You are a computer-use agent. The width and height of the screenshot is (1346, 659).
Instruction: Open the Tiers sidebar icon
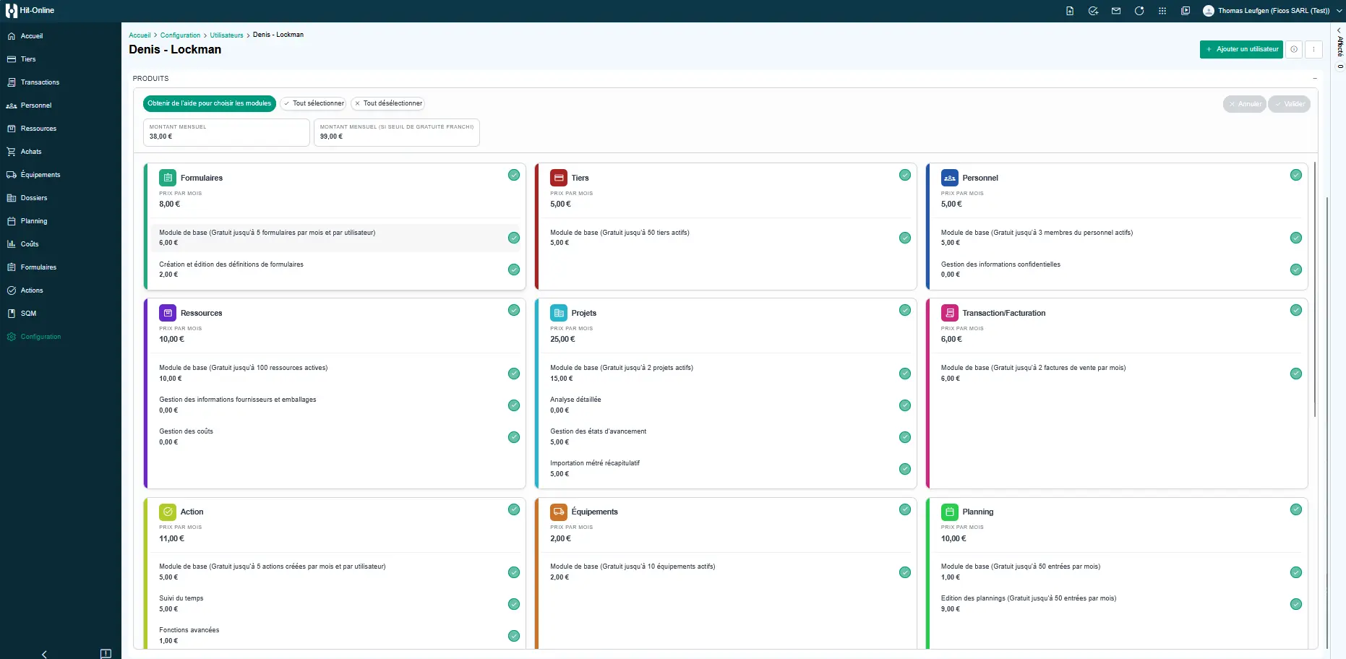[12, 59]
